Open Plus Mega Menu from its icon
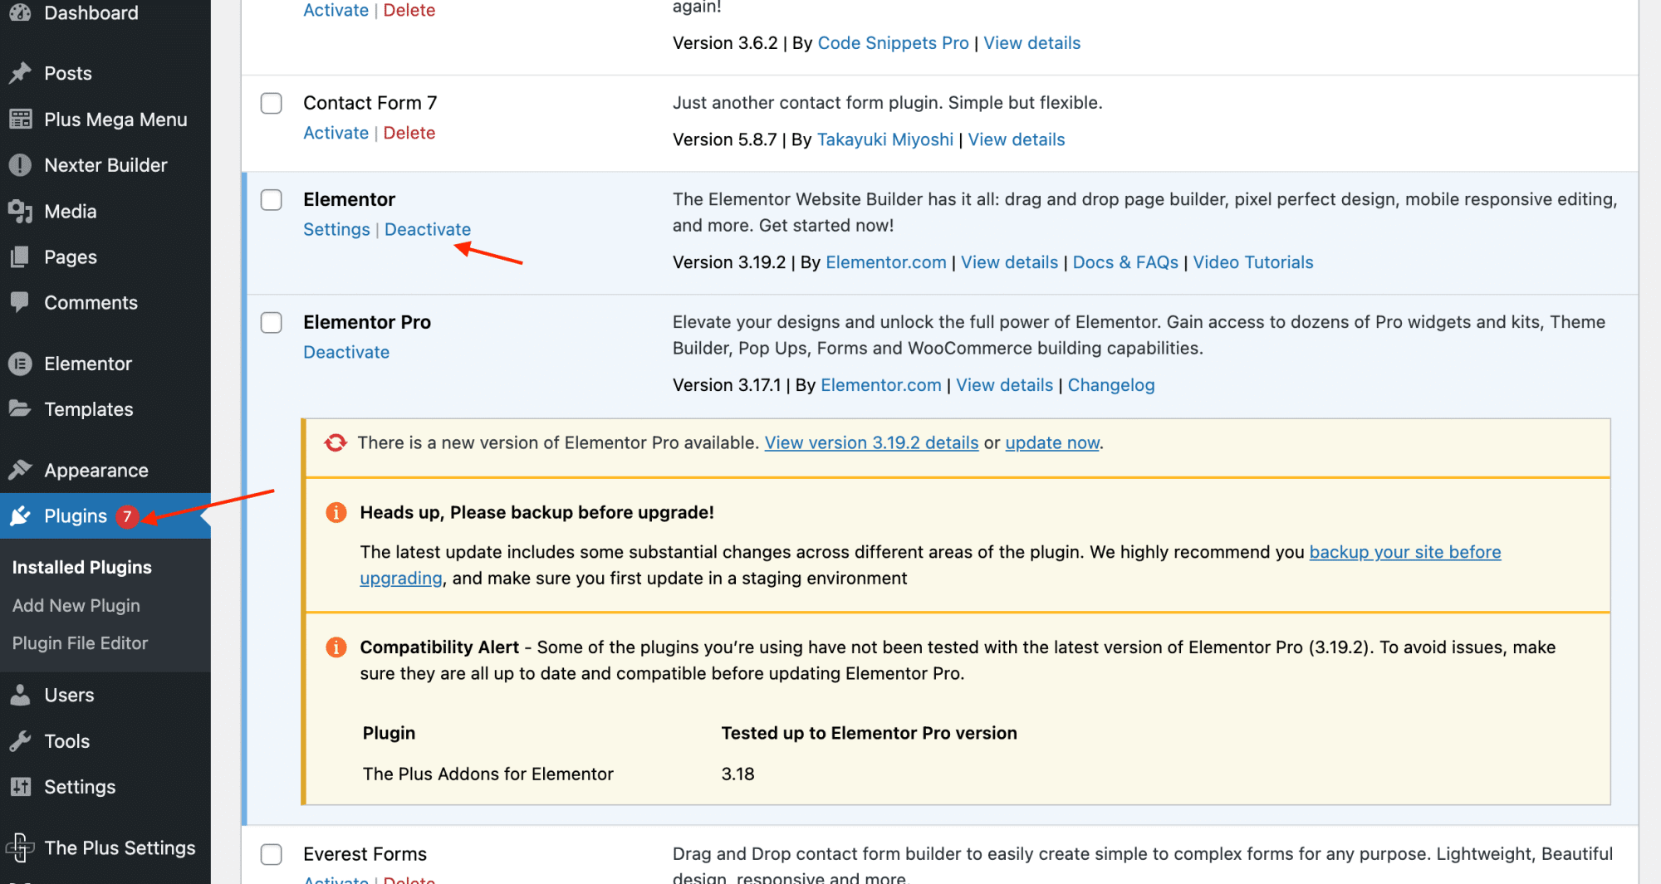This screenshot has width=1661, height=884. tap(21, 119)
